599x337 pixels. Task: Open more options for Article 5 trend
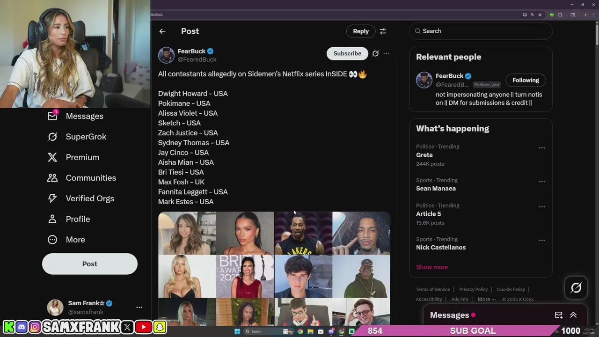click(542, 207)
